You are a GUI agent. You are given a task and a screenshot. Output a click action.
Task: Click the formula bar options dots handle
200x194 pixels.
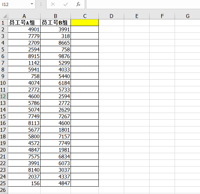tap(41, 5)
